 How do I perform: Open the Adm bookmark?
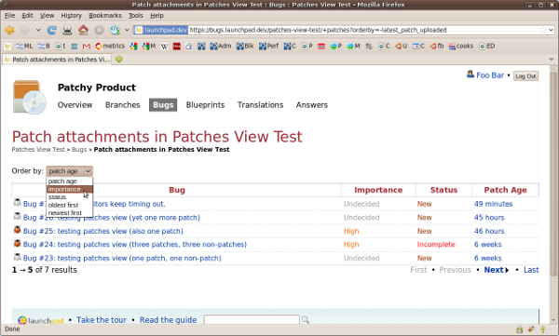pyautogui.click(x=220, y=46)
